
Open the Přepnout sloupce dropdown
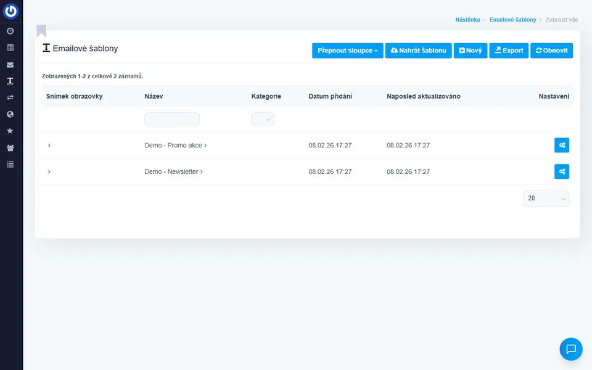(x=347, y=51)
